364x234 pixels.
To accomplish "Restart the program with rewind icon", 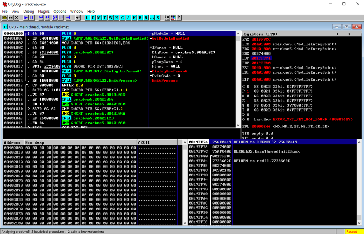I will pos(11,17).
